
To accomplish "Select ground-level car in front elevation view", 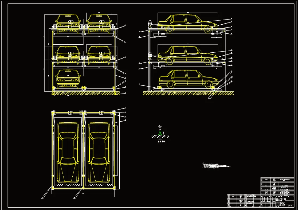I will (68, 79).
